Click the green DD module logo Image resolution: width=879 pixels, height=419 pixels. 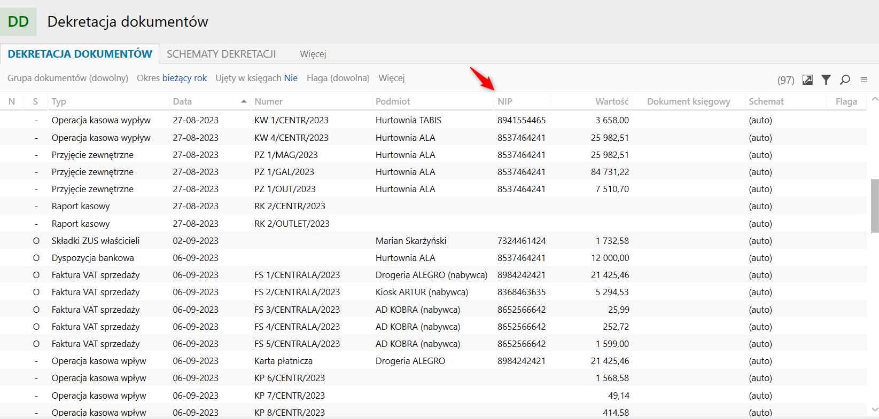(x=18, y=22)
